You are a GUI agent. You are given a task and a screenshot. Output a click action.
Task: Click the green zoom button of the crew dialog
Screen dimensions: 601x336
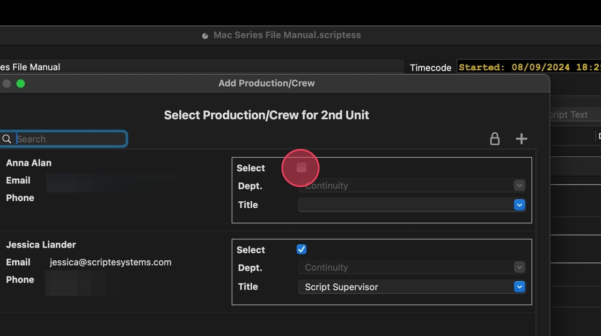click(x=20, y=83)
